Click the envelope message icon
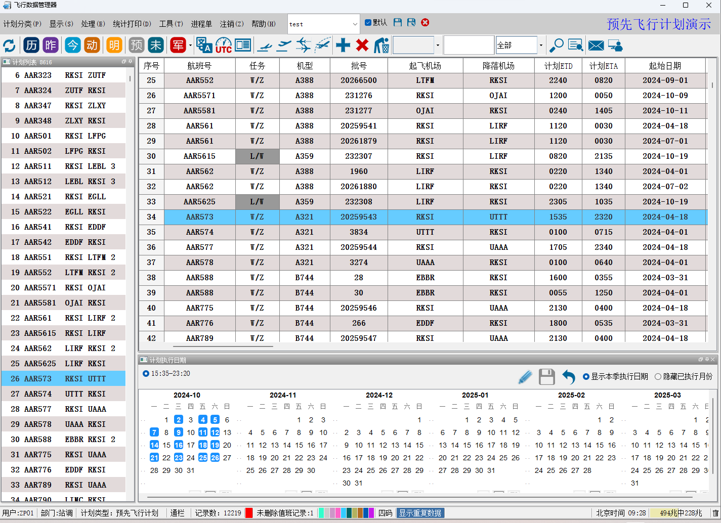Image resolution: width=721 pixels, height=523 pixels. (596, 46)
